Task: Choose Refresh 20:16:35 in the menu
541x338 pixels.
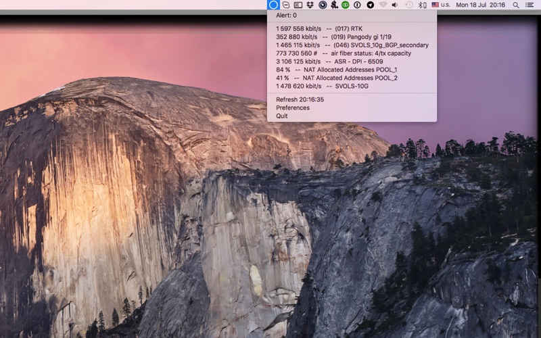Action: pyautogui.click(x=352, y=99)
